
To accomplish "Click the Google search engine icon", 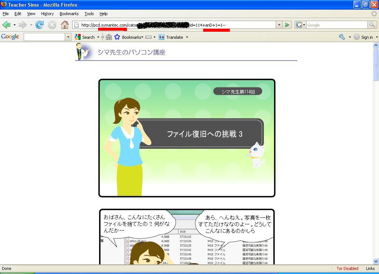I will [299, 25].
